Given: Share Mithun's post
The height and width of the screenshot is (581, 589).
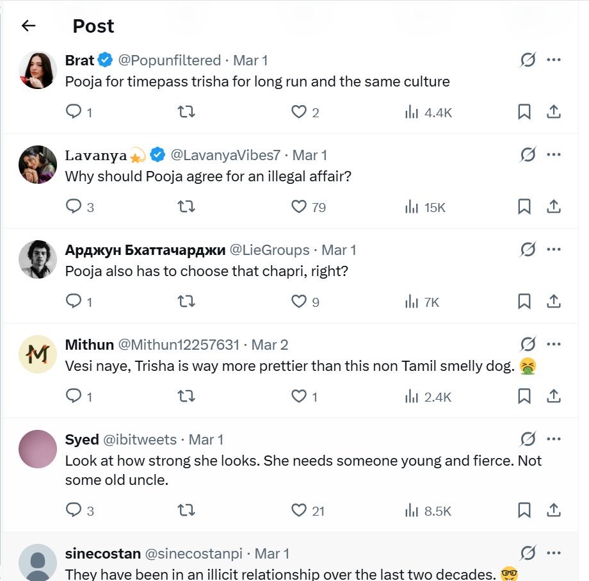Looking at the screenshot, I should pyautogui.click(x=554, y=397).
